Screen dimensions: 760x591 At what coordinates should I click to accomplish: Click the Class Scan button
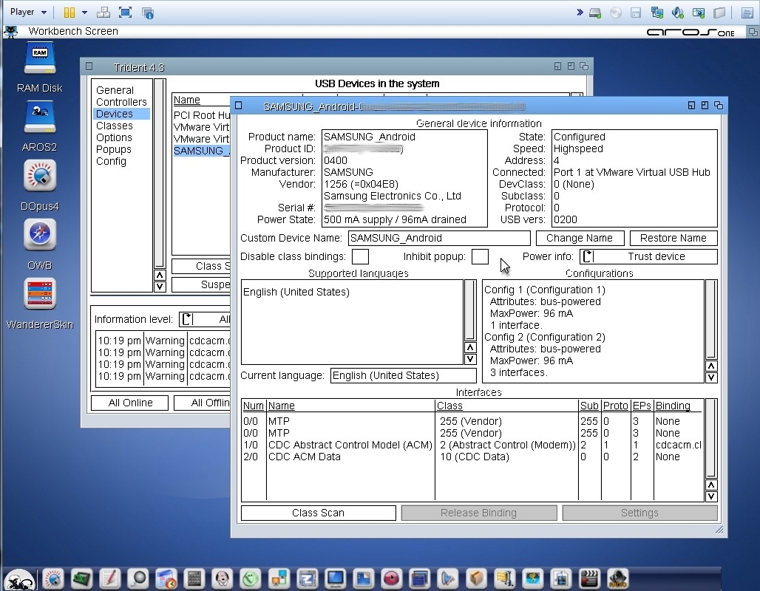pyautogui.click(x=318, y=513)
